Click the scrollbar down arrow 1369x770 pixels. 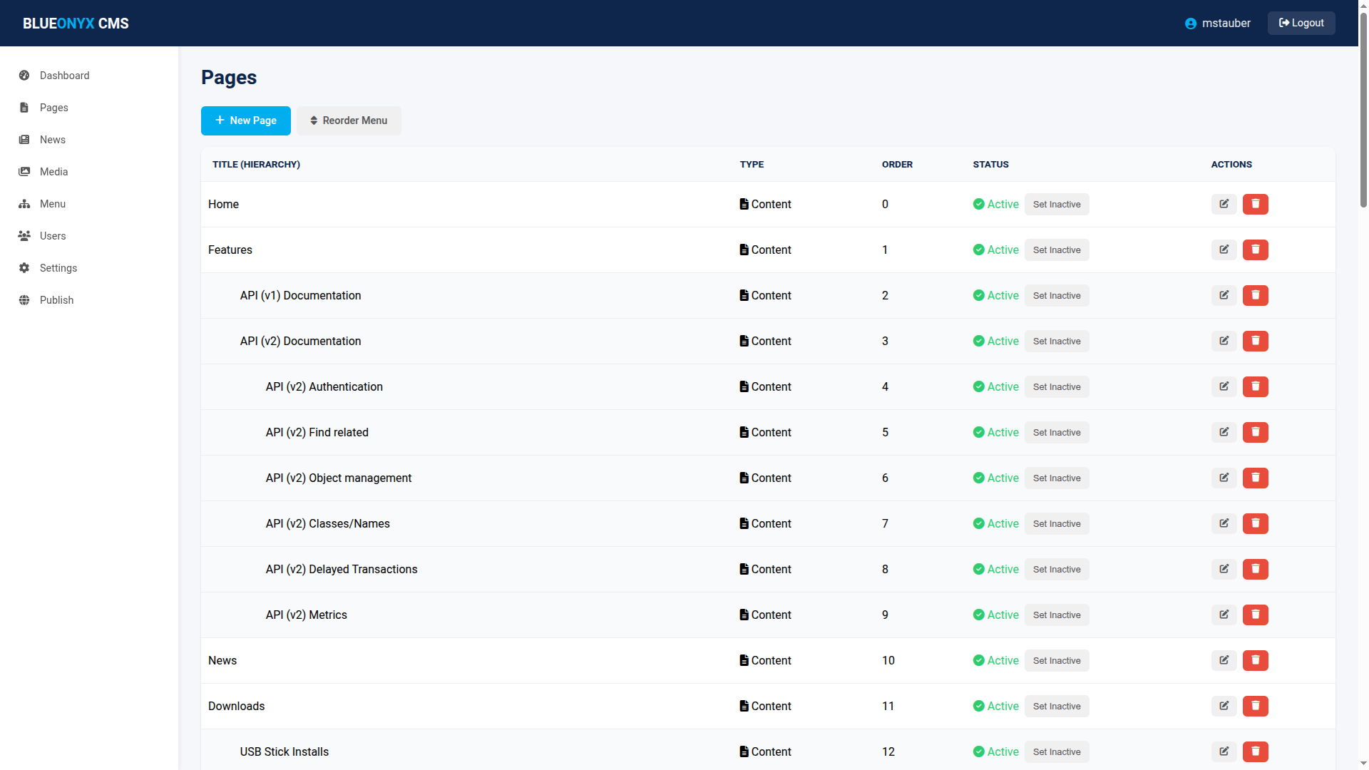1363,764
